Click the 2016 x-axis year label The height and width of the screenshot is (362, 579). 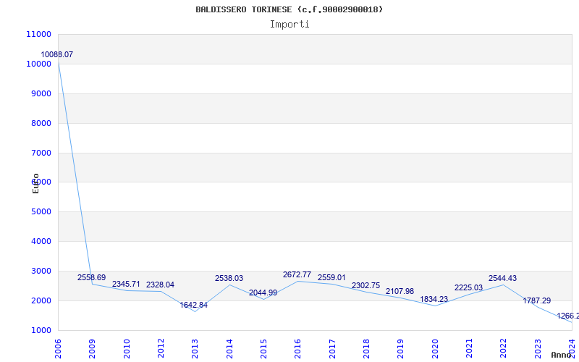[297, 348]
